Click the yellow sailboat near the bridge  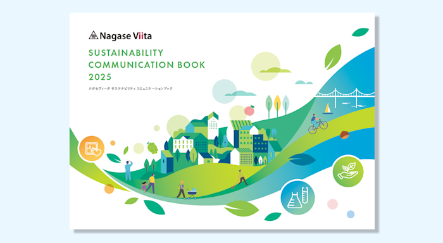[327, 109]
